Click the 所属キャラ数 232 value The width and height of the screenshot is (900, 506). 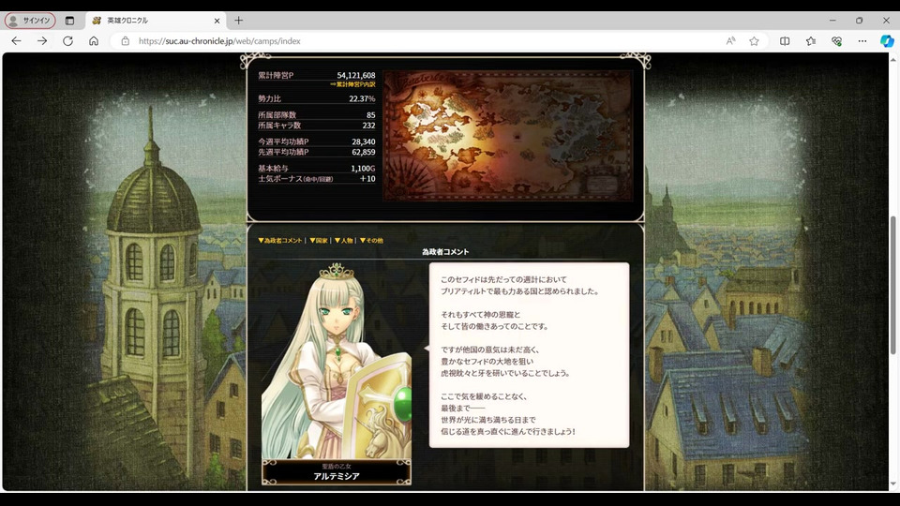[369, 125]
